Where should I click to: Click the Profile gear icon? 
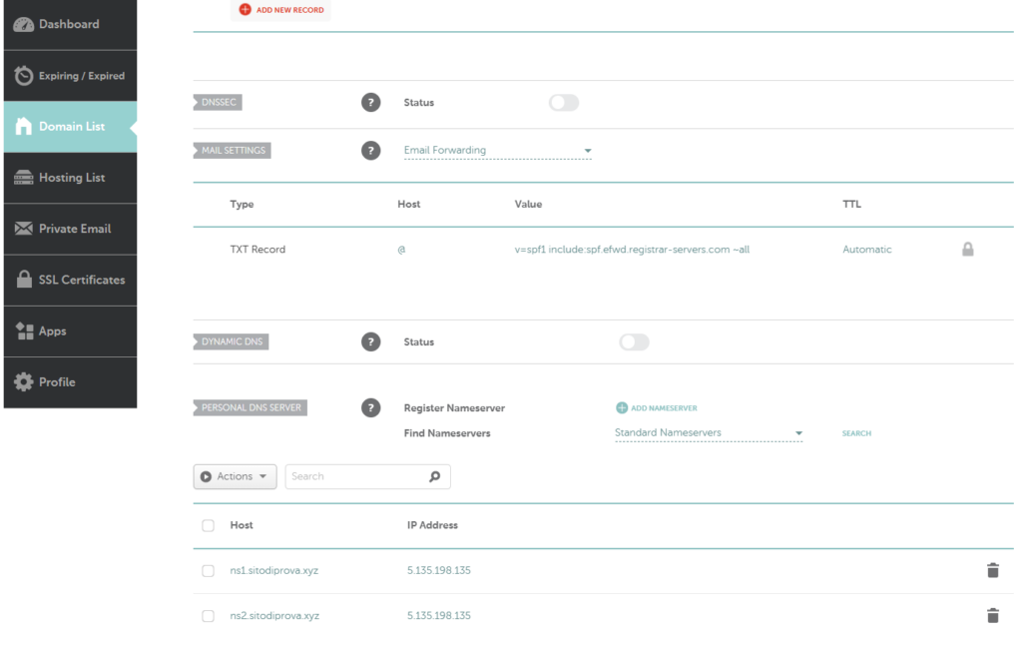pos(24,382)
